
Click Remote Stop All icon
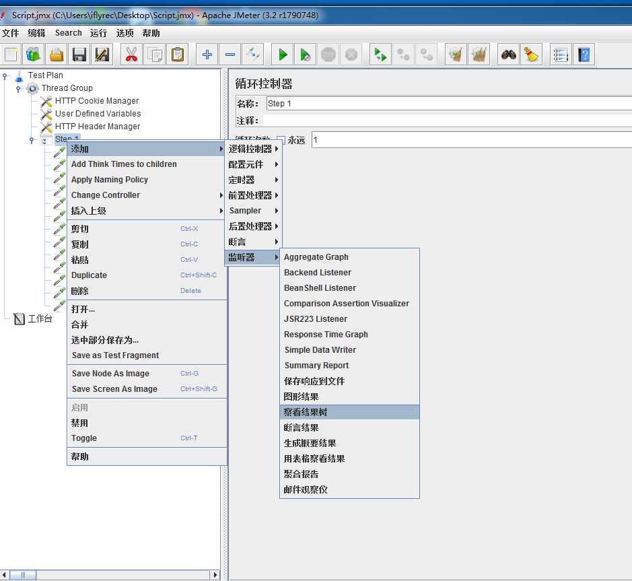click(x=403, y=55)
